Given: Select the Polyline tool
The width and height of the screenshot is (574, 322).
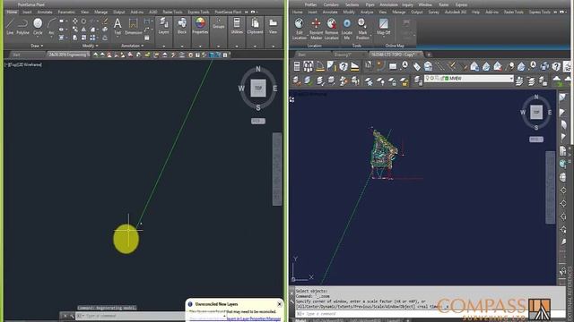Looking at the screenshot, I should point(22,26).
